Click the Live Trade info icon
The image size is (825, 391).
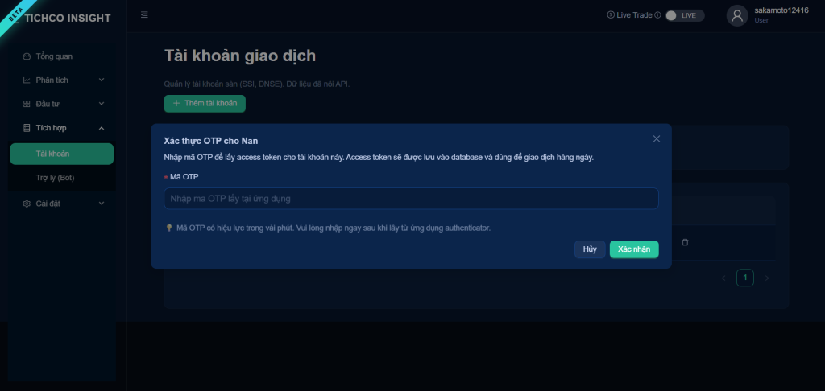tap(657, 15)
